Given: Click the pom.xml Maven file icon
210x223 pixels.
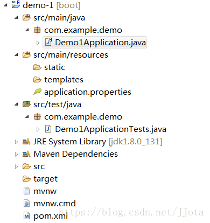Looking at the screenshot, I should [26, 215].
